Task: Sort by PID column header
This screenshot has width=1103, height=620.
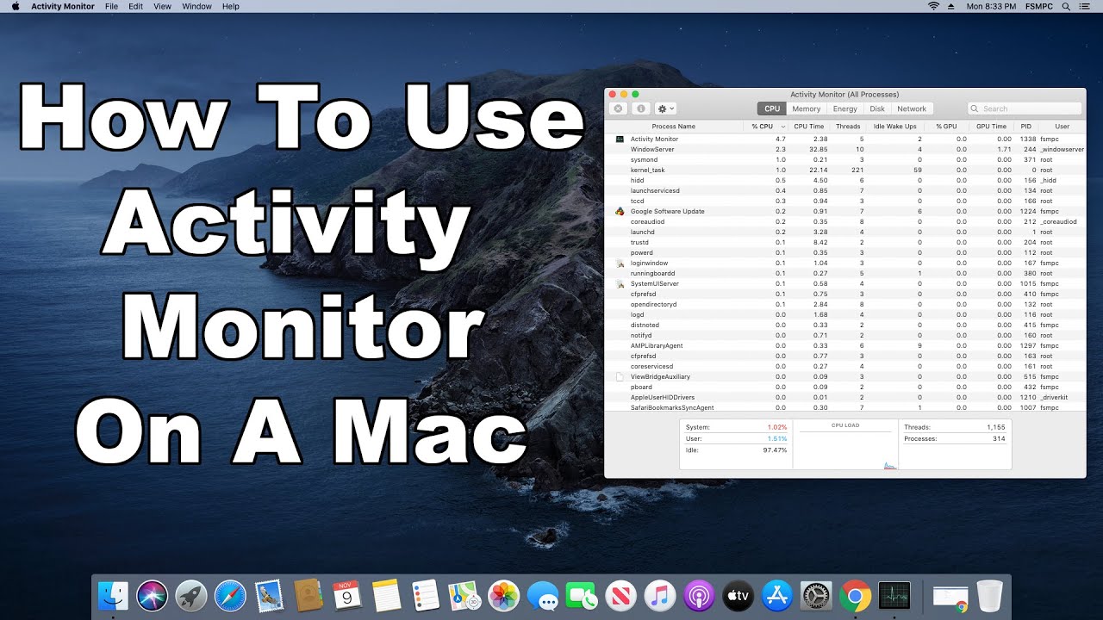Action: tap(1026, 127)
